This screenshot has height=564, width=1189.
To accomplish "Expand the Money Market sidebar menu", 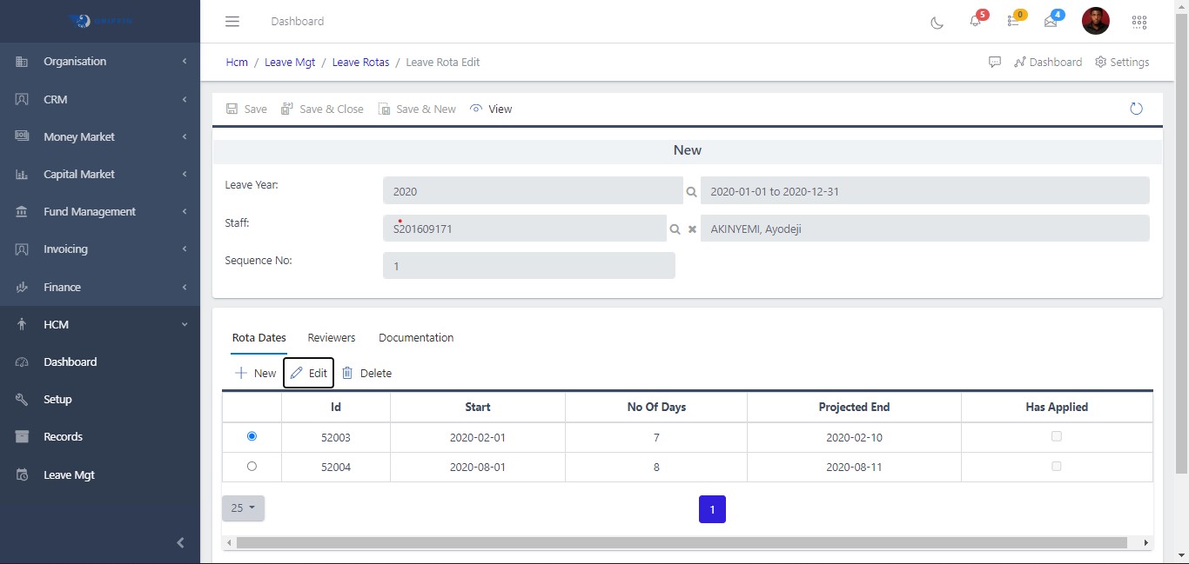I will tap(100, 136).
